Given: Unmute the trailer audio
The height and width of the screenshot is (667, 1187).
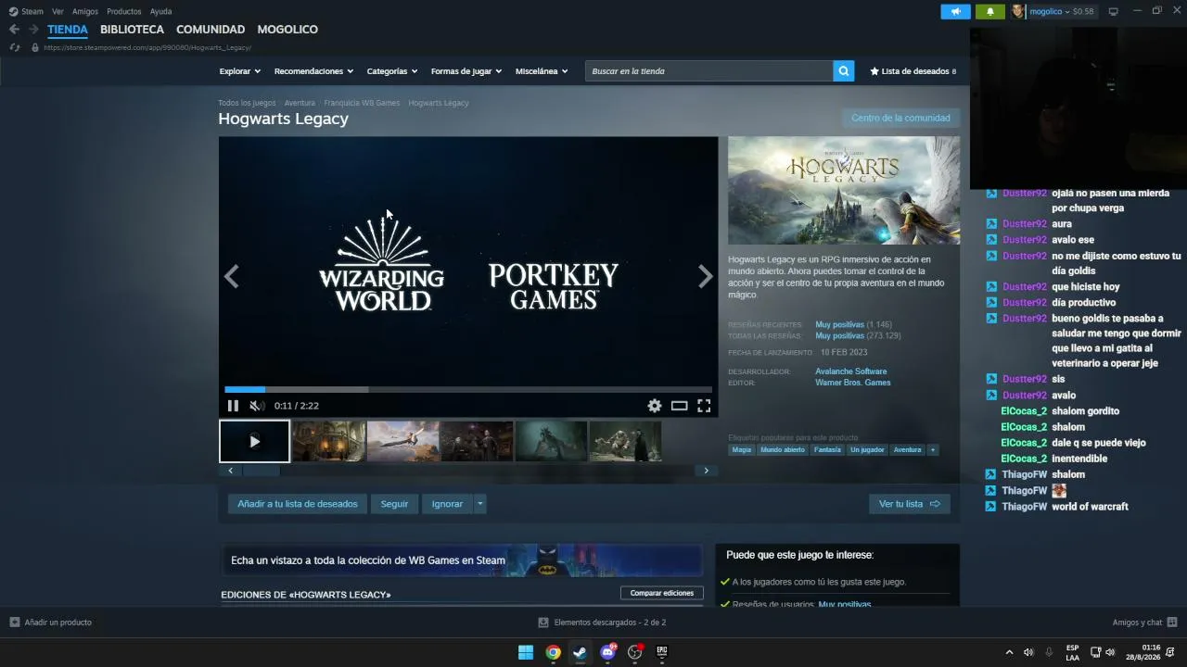Looking at the screenshot, I should pyautogui.click(x=256, y=406).
